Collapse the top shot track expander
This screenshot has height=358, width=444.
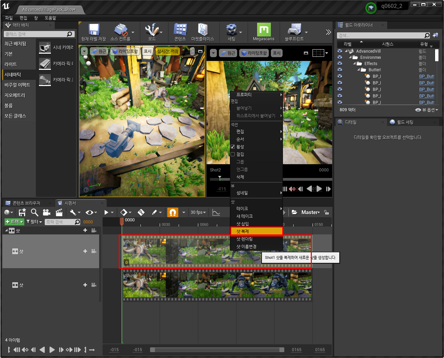click(6, 230)
